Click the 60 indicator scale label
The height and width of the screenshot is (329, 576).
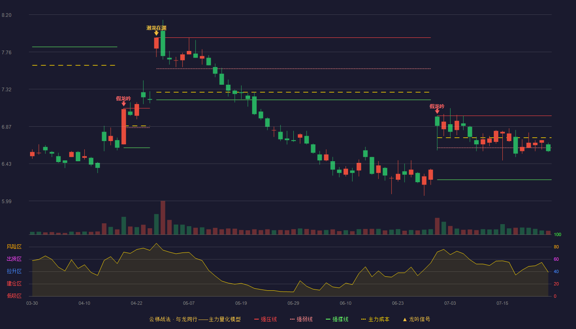[556, 259]
